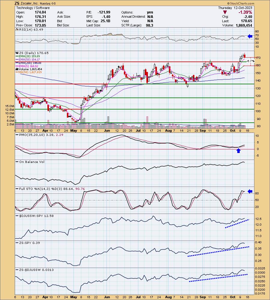This screenshot has width=270, height=300.
Task: Select the Open value 174.04
Action: tap(40, 12)
